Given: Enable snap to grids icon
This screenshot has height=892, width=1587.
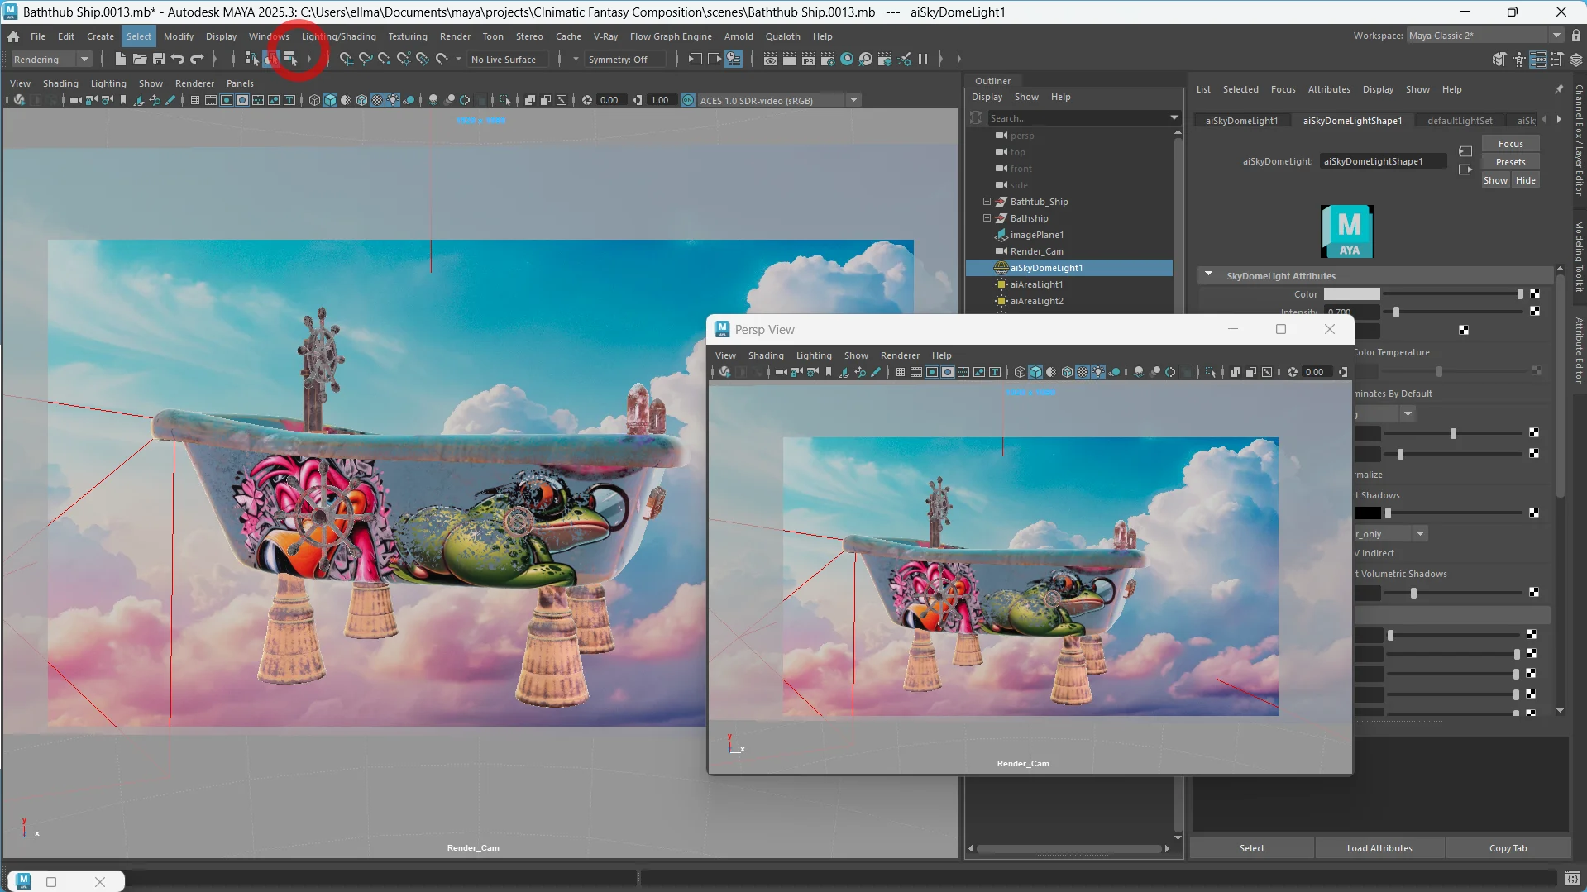Looking at the screenshot, I should point(346,59).
